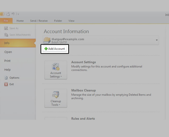Select the Folder ribbon tab
This screenshot has height=137, width=169.
coord(58,21)
